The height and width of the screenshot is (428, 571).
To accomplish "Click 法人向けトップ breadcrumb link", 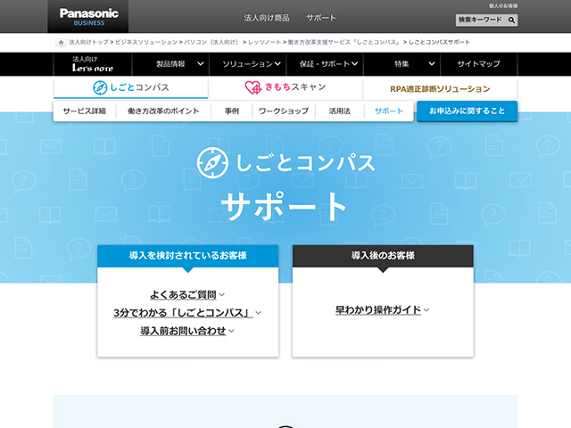I will [x=88, y=42].
